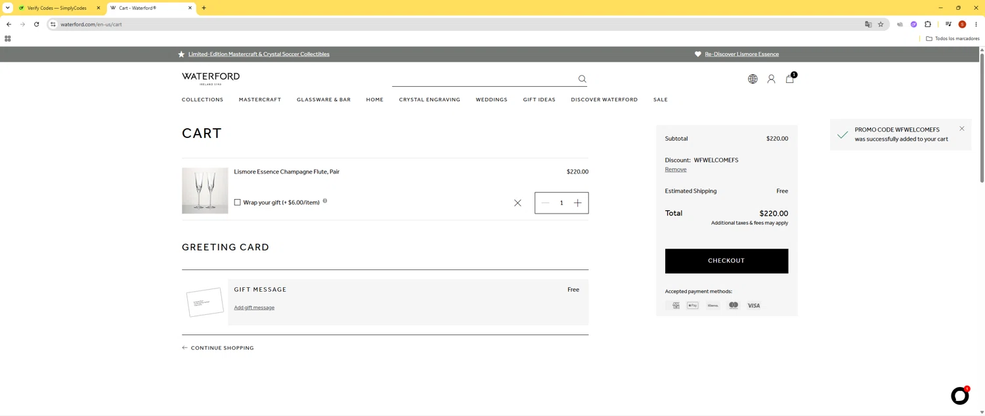Open the Collections menu
The width and height of the screenshot is (985, 416).
click(202, 100)
